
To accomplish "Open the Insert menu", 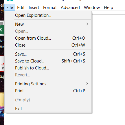I will [34, 8].
